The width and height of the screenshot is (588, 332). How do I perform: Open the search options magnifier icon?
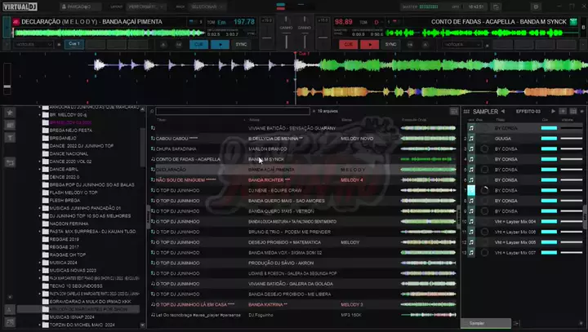pyautogui.click(x=152, y=111)
